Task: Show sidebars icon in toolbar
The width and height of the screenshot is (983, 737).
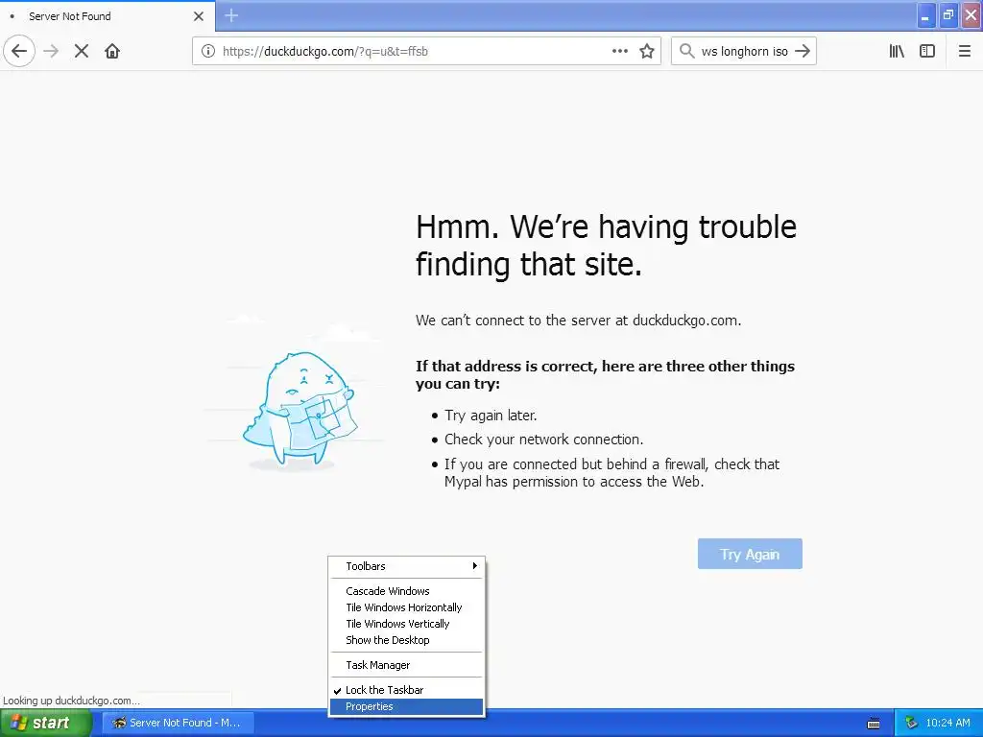Action: pyautogui.click(x=927, y=51)
